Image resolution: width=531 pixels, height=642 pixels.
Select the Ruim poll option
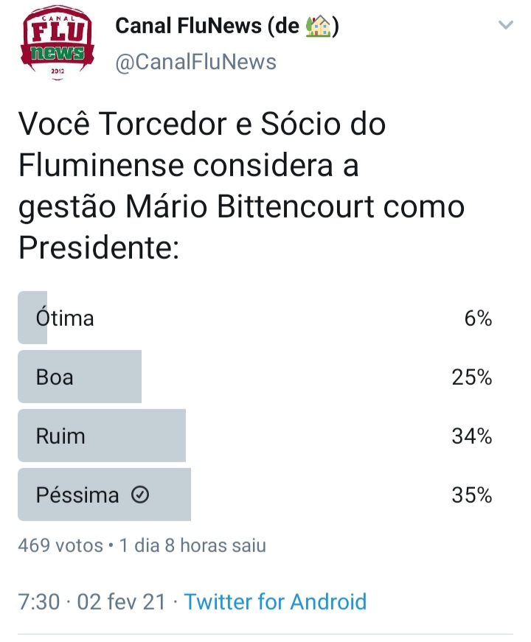[x=255, y=436]
